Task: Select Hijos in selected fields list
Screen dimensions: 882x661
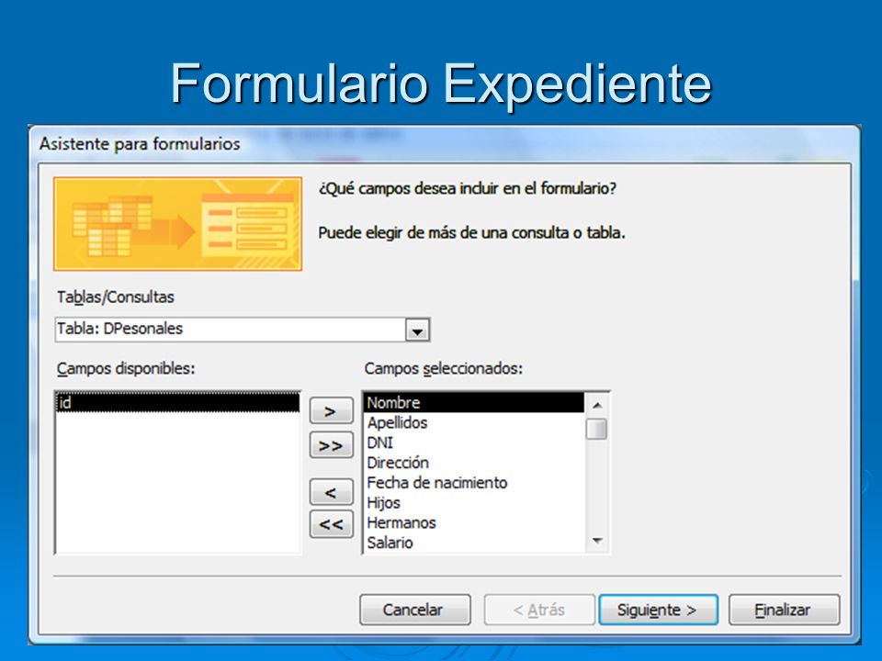Action: (x=474, y=502)
